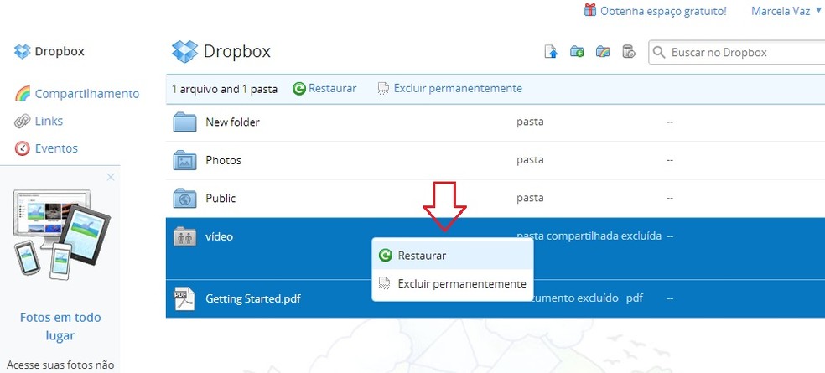Click the Fotos em todo lugar link
Viewport: 825px width, 373px height.
[60, 327]
